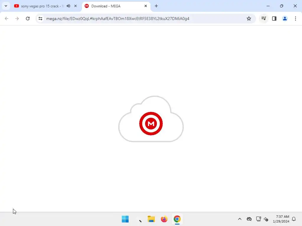Open a new tab with the plus button
Image resolution: width=302 pixels, height=226 pixels.
pos(156,6)
